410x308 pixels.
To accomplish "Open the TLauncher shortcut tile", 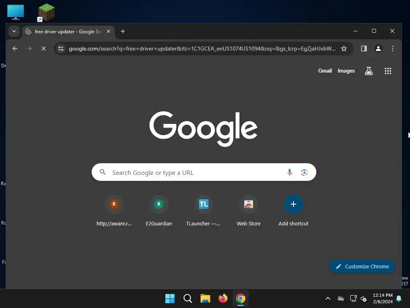I will (x=203, y=211).
